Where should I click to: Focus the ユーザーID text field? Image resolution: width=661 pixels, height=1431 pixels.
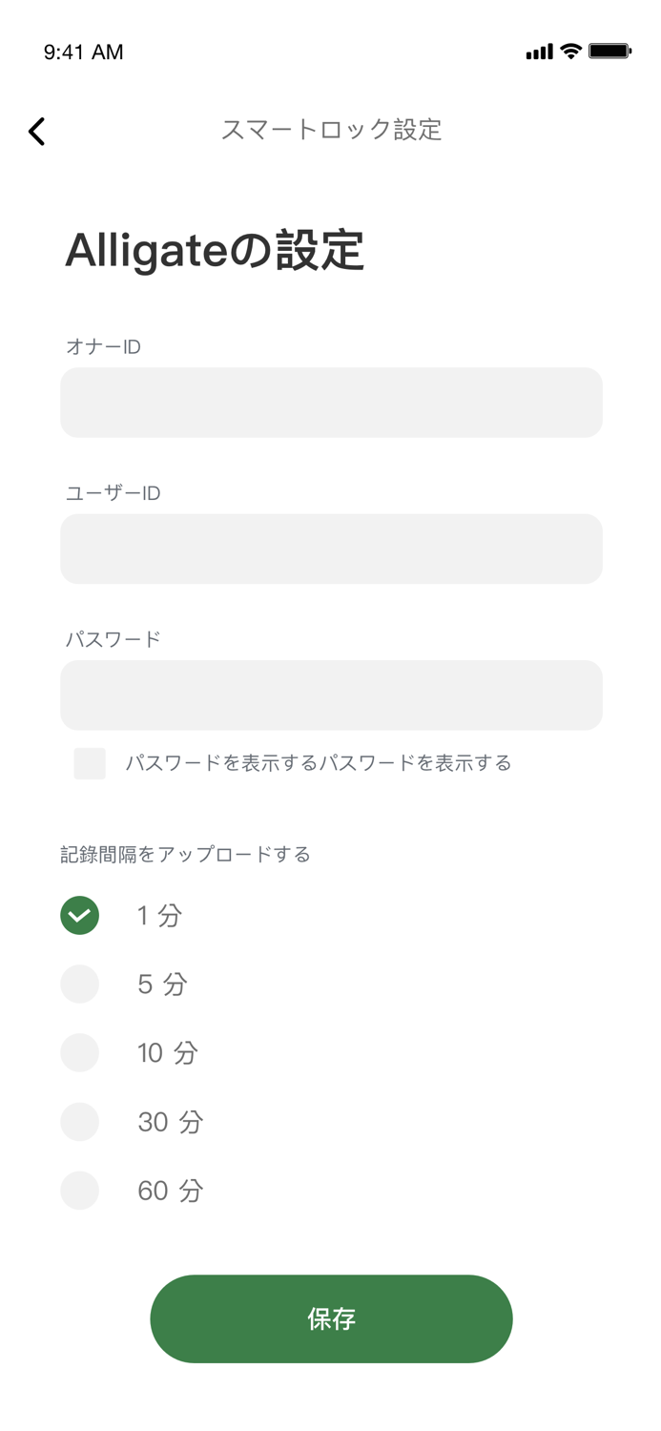click(x=331, y=549)
